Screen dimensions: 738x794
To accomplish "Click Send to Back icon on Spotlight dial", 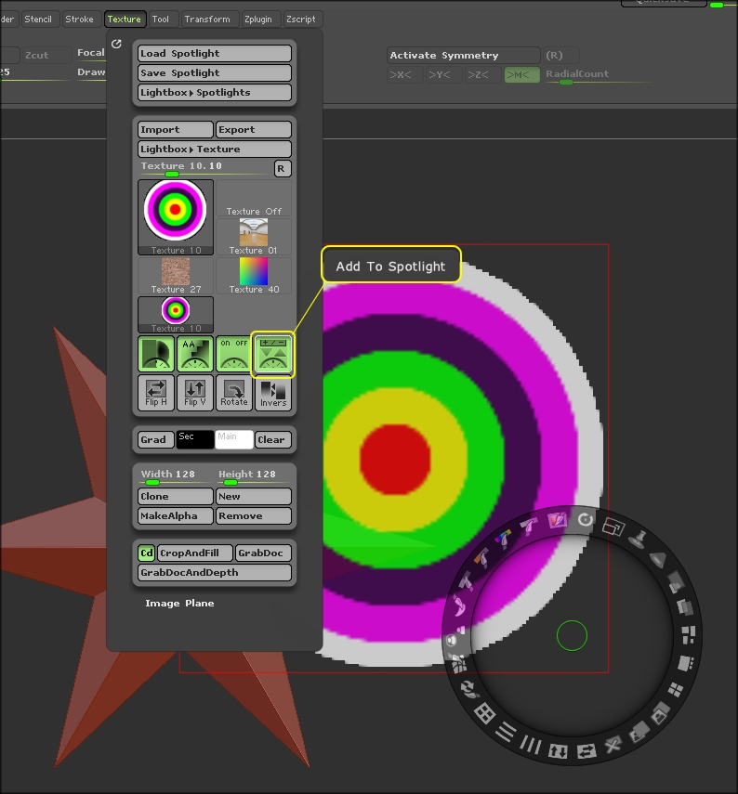I will [639, 732].
